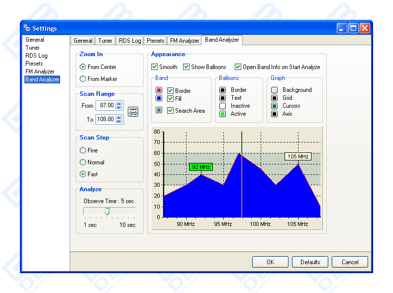393x293 pixels.
Task: Click the Settings gear icon in title bar
Action: 27,28
